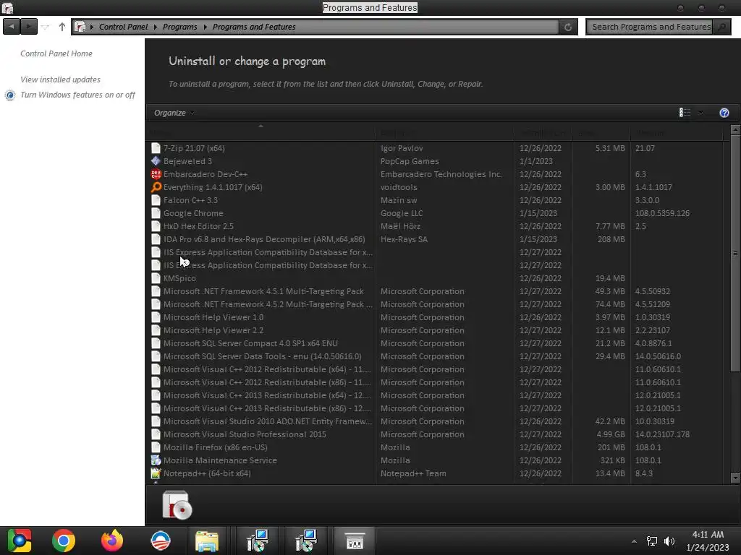
Task: Click the vertical scrollbar thumb
Action: click(735, 253)
